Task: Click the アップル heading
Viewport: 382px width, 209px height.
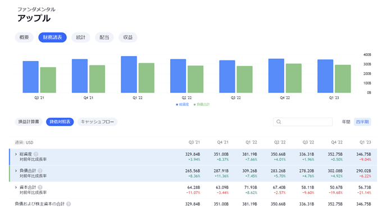Action: click(x=34, y=18)
